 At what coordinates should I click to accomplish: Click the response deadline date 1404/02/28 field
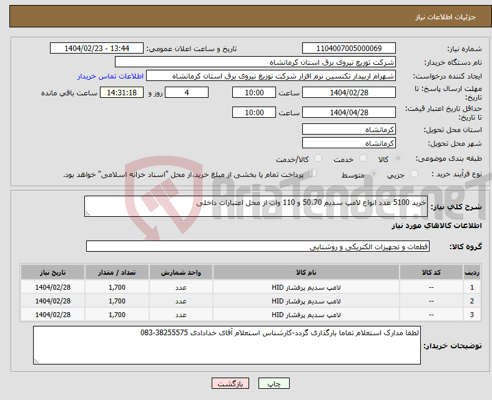pos(348,92)
